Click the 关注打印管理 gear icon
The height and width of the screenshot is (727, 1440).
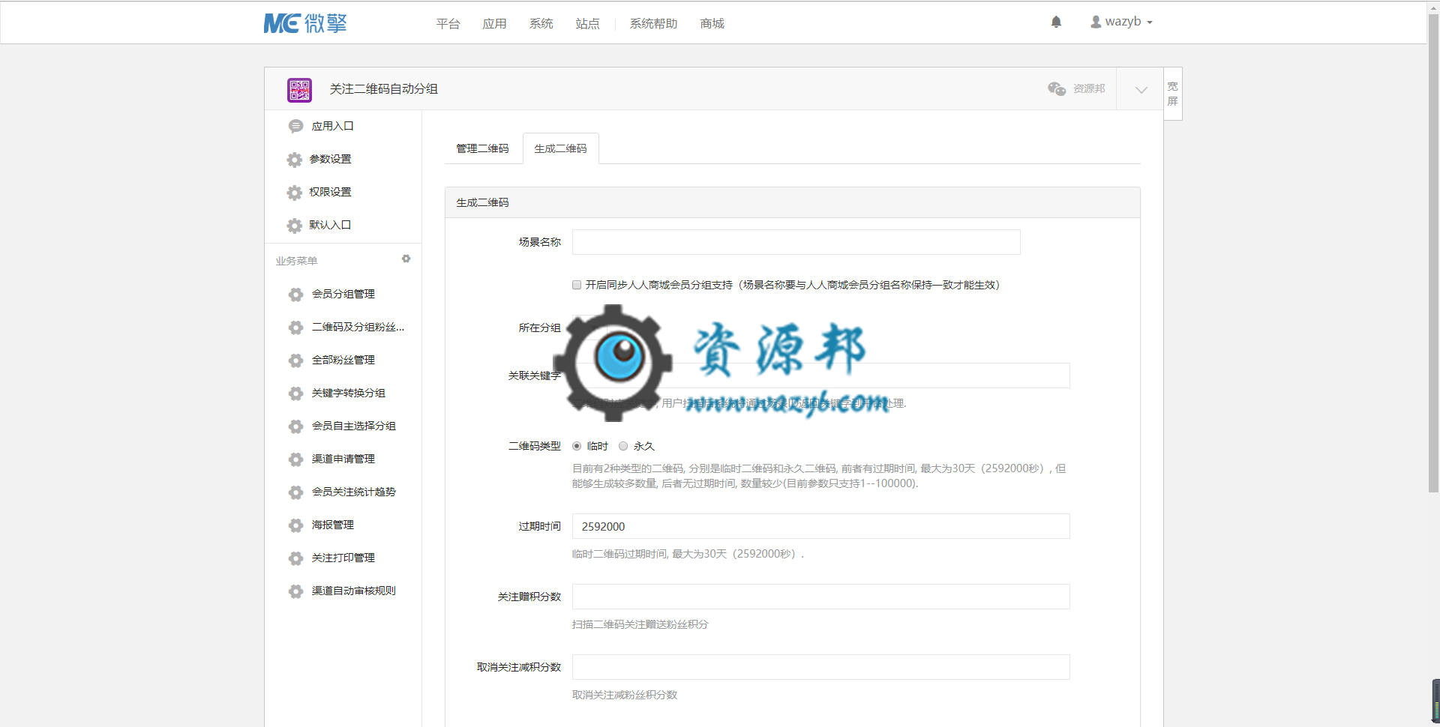(x=295, y=558)
